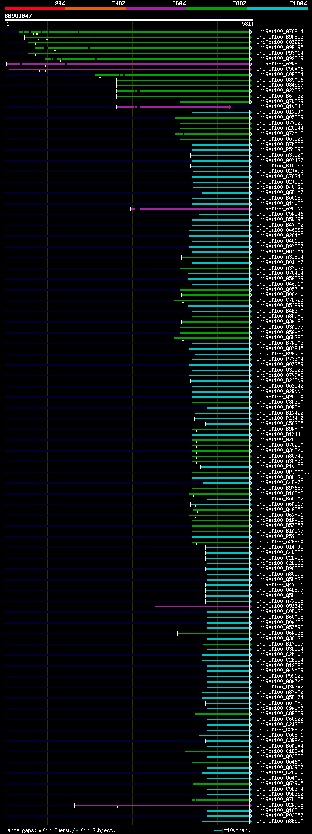
Task: Click the white query sequence bar
Action: click(128, 20)
